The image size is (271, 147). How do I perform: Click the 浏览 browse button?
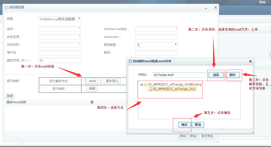pos(216,75)
